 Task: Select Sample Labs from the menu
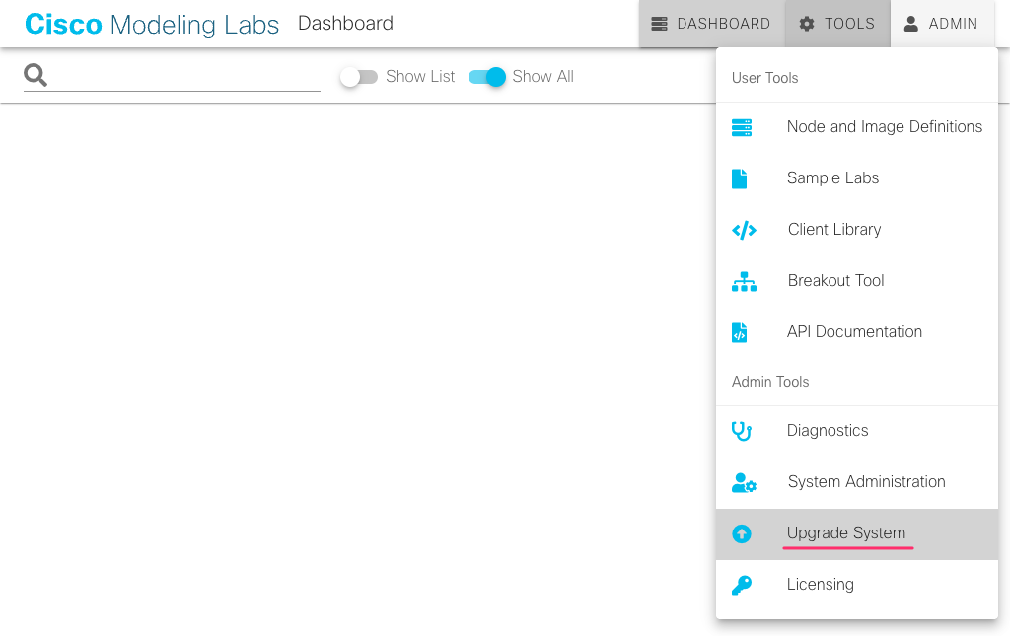857,178
